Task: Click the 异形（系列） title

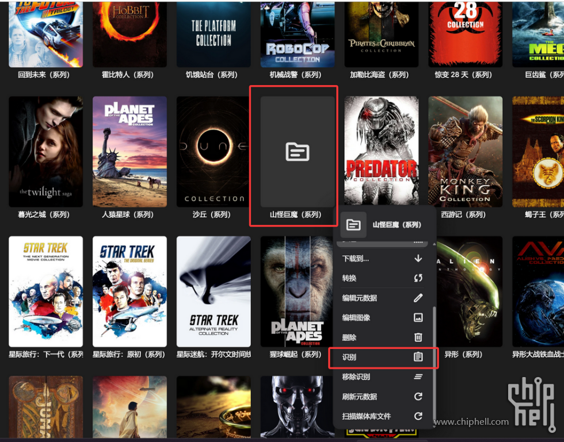Action: [x=463, y=354]
